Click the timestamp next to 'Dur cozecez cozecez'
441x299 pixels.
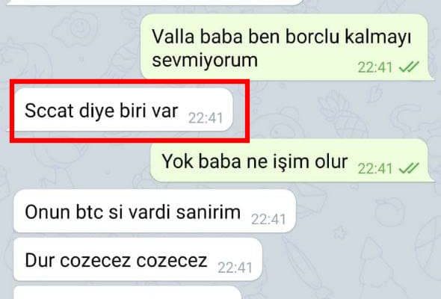(235, 268)
